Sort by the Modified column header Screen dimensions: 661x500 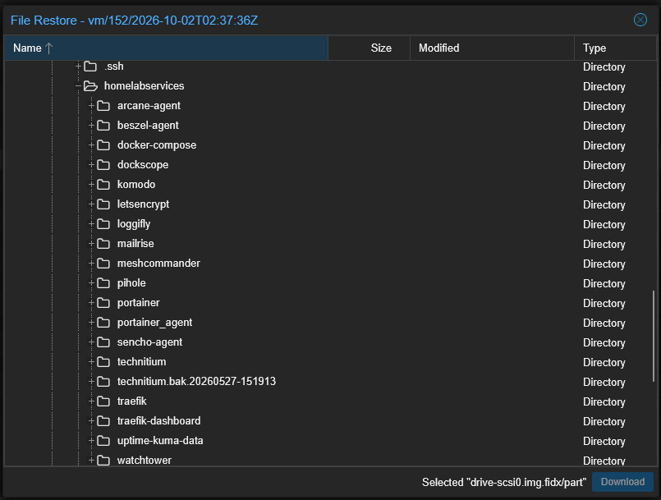click(x=492, y=48)
